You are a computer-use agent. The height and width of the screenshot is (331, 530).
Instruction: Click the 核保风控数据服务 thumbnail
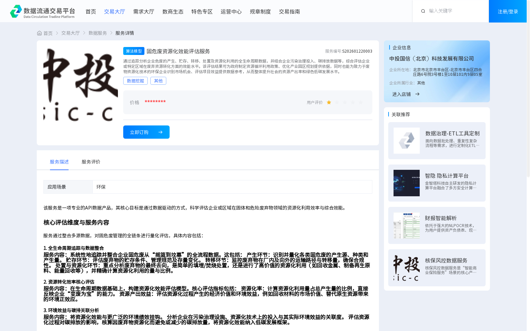(x=406, y=268)
